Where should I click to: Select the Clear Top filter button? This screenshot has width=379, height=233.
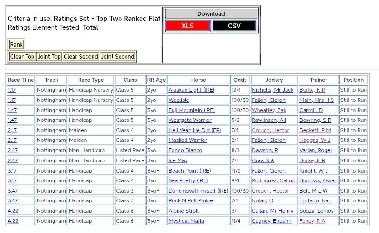pyautogui.click(x=22, y=57)
